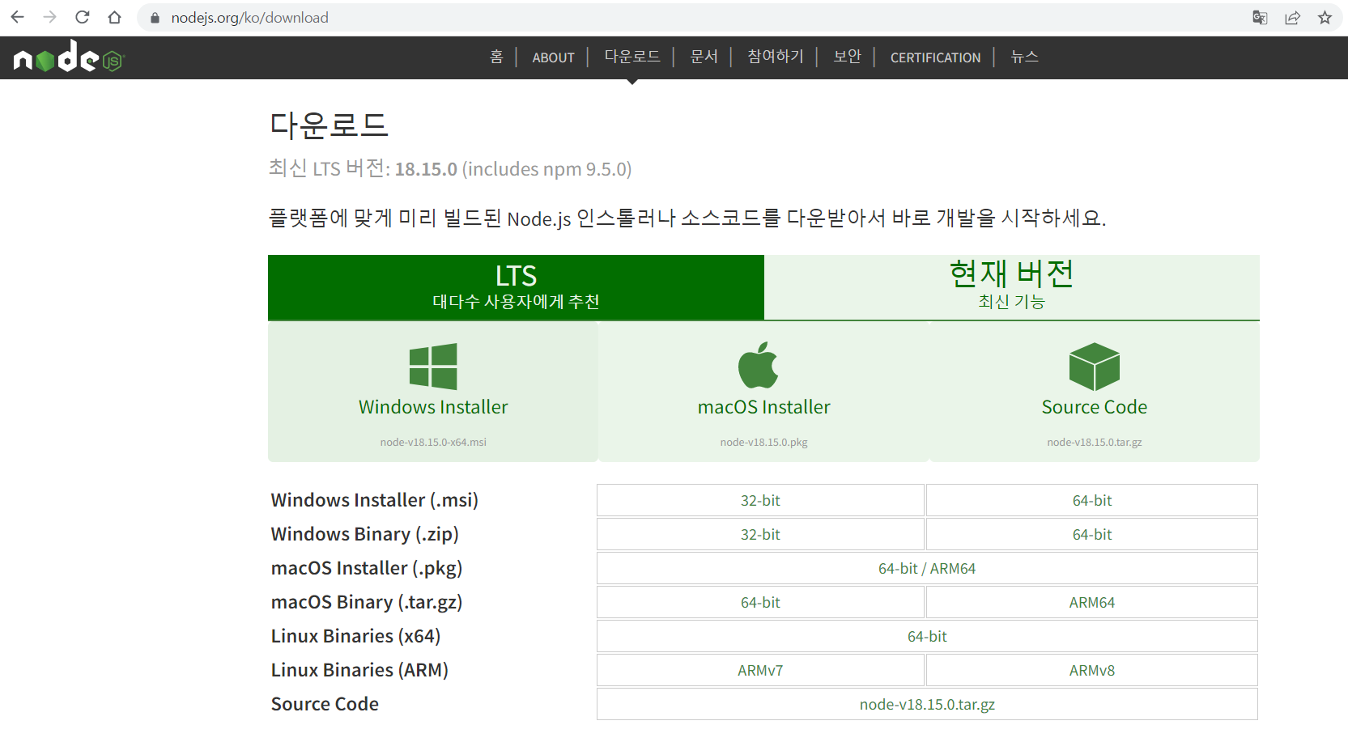Open the 문서 nav item
The image size is (1348, 742).
[704, 57]
